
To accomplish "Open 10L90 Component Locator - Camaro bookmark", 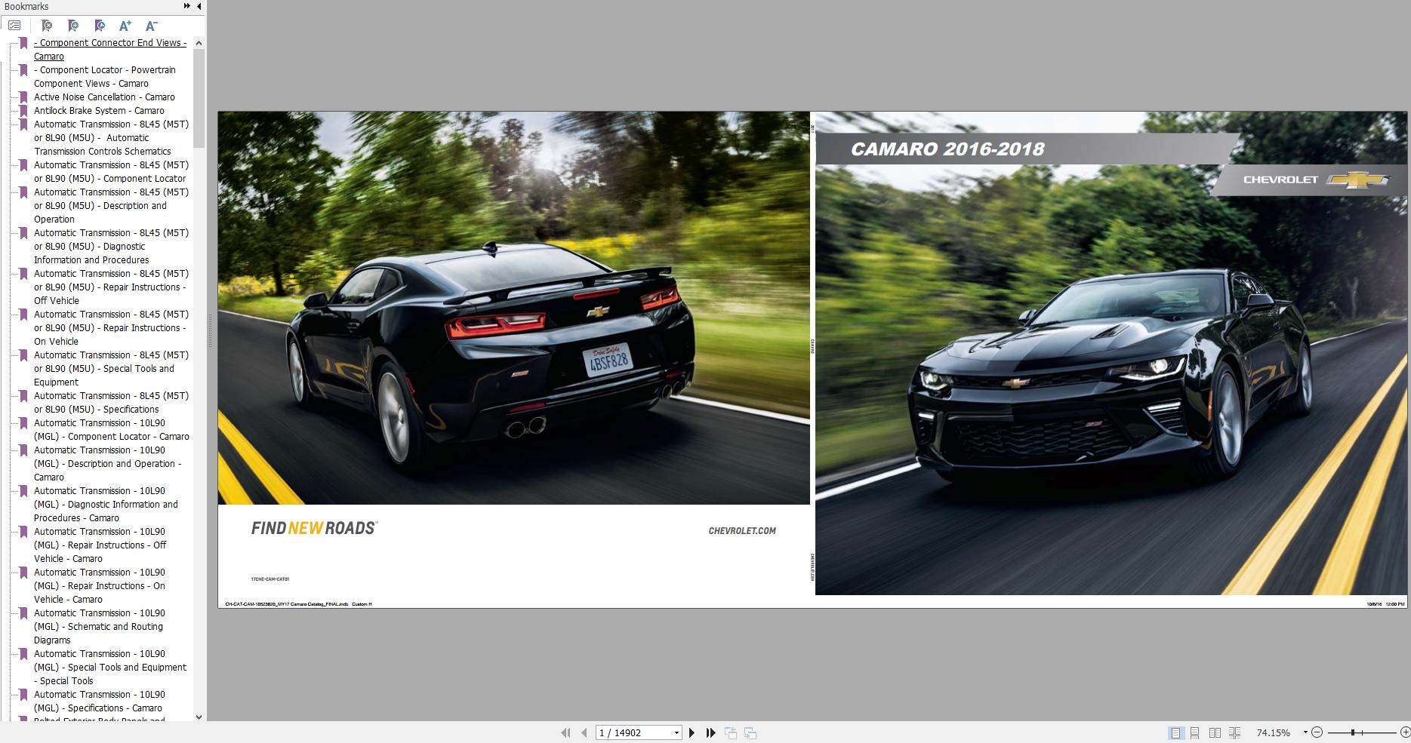I will 112,430.
